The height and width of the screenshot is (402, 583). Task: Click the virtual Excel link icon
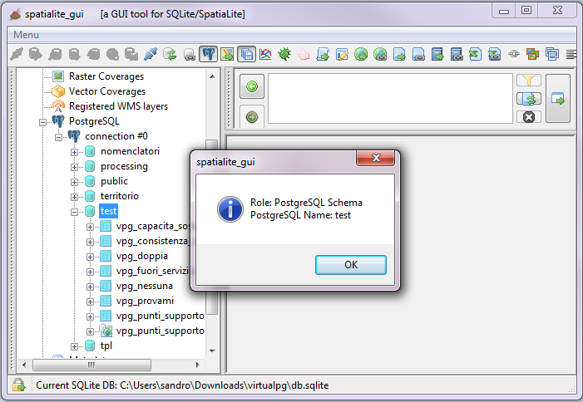click(x=495, y=54)
